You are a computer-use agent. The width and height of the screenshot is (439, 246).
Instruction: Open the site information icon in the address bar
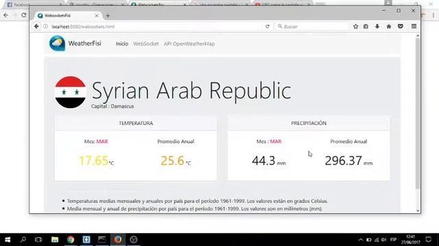(x=46, y=27)
